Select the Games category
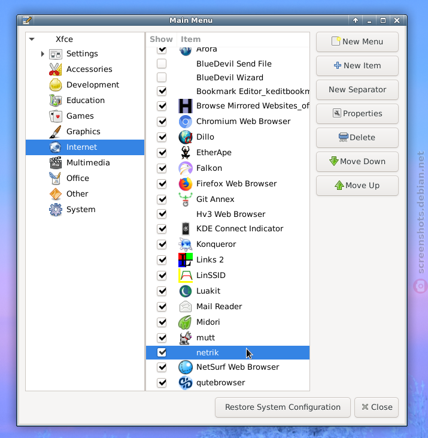This screenshot has height=438, width=428. pyautogui.click(x=85, y=116)
